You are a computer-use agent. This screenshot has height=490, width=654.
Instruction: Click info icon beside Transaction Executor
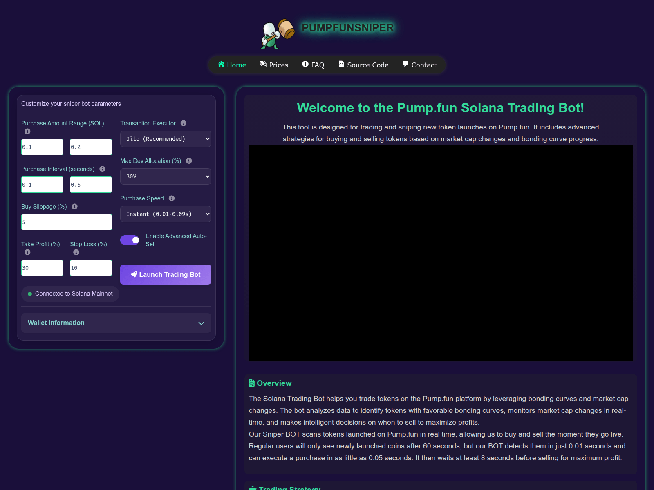pyautogui.click(x=184, y=123)
